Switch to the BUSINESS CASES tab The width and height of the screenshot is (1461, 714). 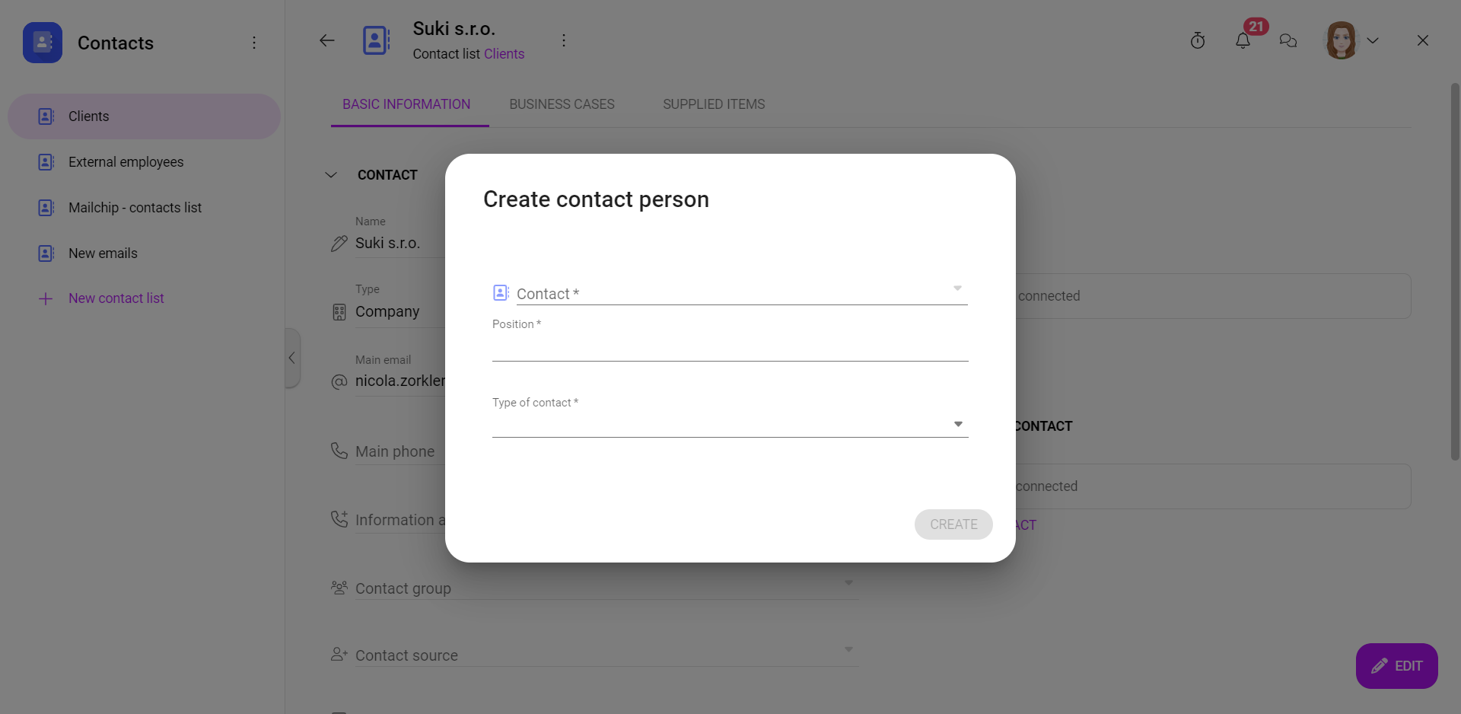(562, 104)
